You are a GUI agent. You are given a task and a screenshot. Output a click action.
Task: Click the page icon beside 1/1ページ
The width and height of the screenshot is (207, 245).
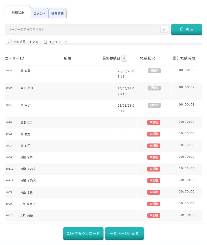tap(45, 42)
